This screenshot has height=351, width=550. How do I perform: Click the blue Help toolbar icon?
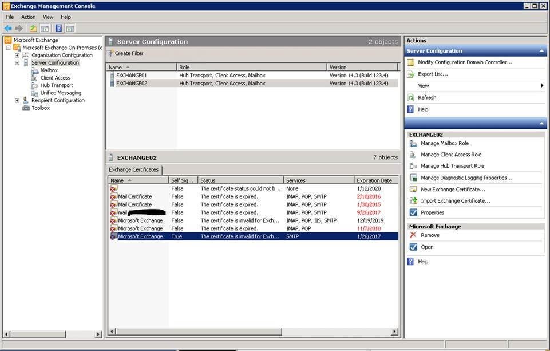click(58, 29)
